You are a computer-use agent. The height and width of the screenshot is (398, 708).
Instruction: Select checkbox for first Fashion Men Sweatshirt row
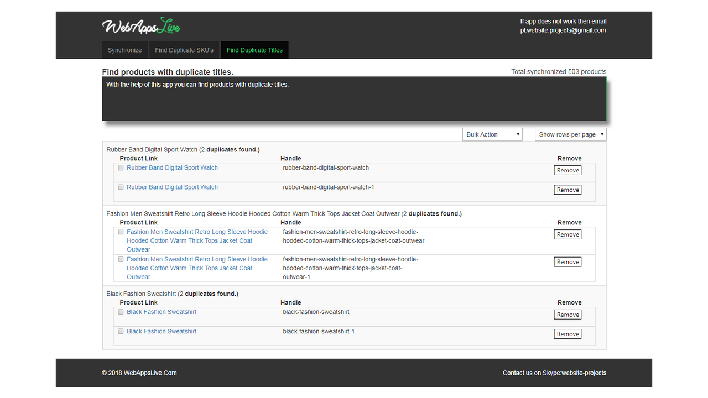point(121,232)
